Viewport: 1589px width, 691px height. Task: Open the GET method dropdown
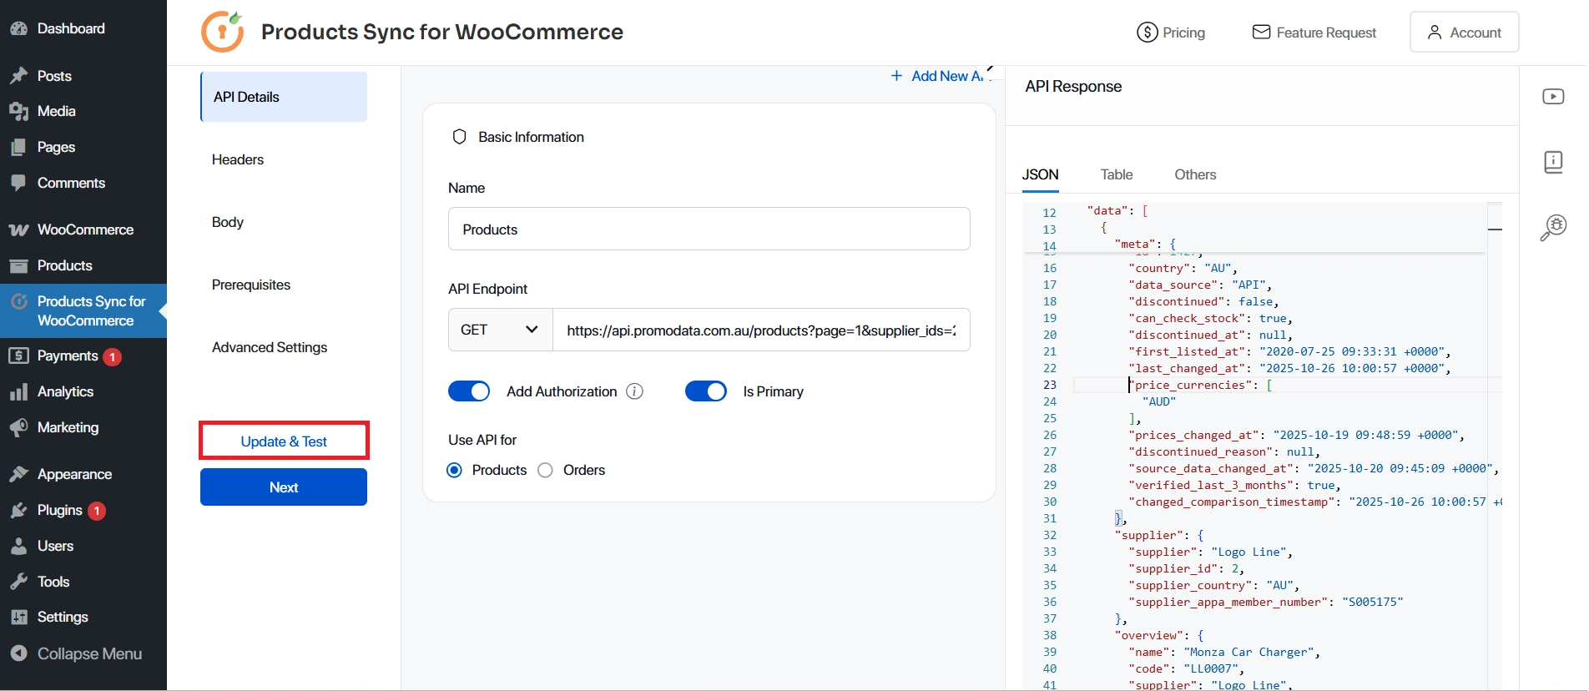501,330
